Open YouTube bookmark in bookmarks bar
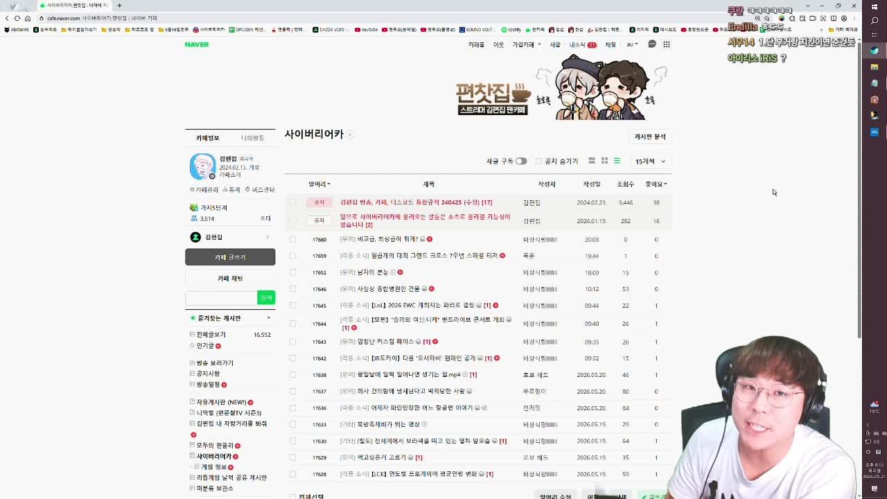The image size is (887, 499). [x=366, y=30]
